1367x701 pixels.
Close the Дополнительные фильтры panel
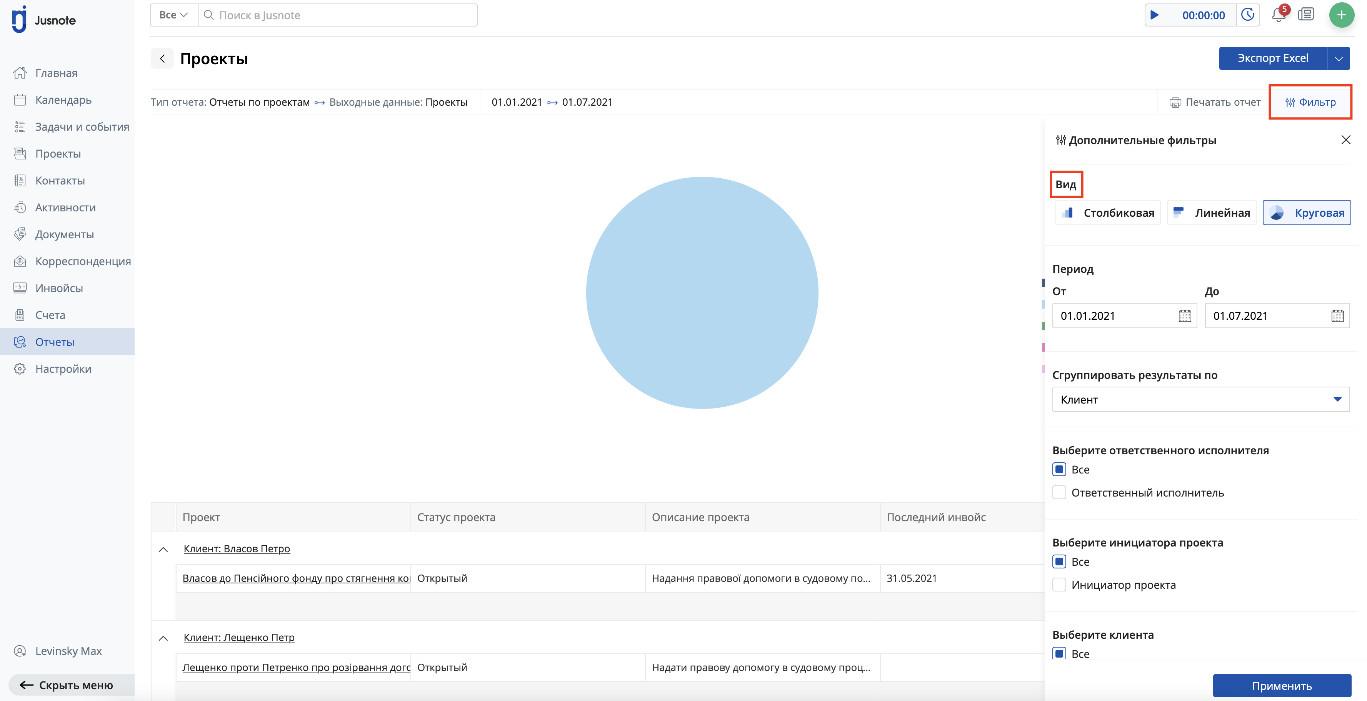click(1346, 140)
